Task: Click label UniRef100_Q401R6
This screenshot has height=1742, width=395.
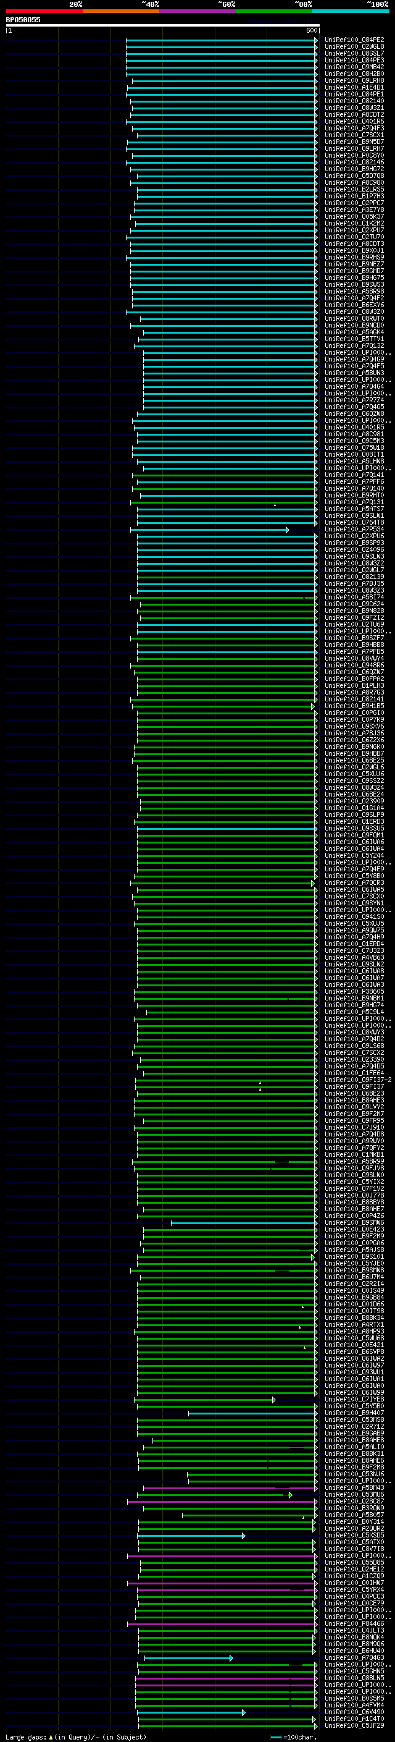Action: tap(354, 122)
